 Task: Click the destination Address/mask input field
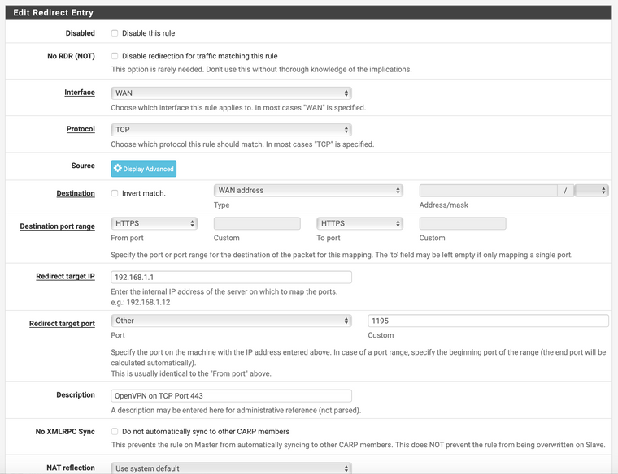coord(489,191)
